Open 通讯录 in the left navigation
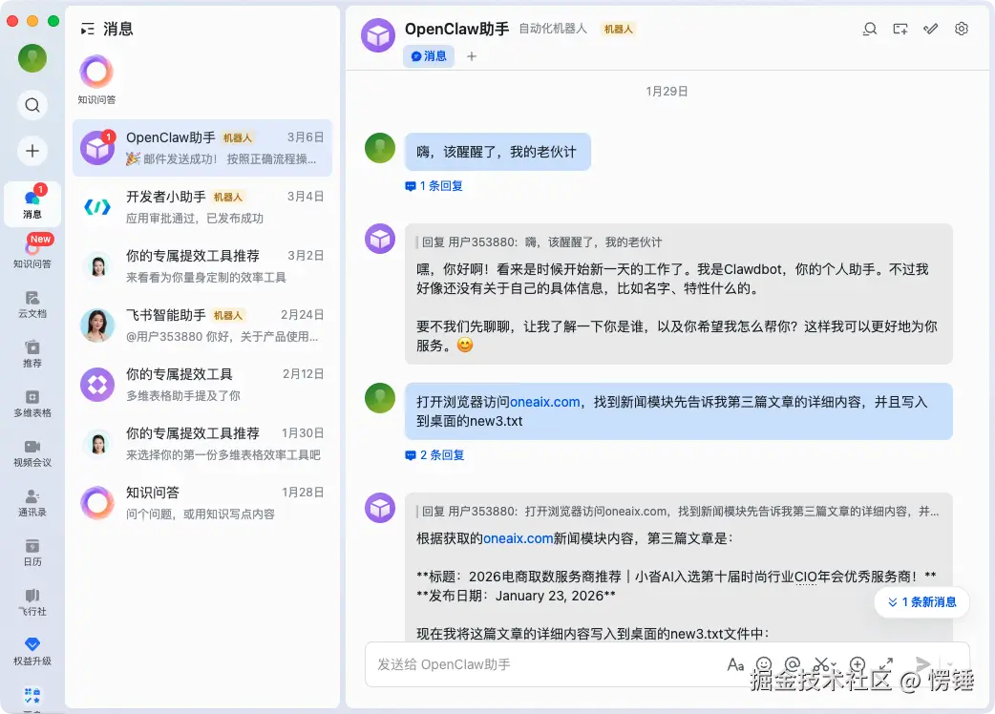Viewport: 995px width, 714px height. click(32, 502)
